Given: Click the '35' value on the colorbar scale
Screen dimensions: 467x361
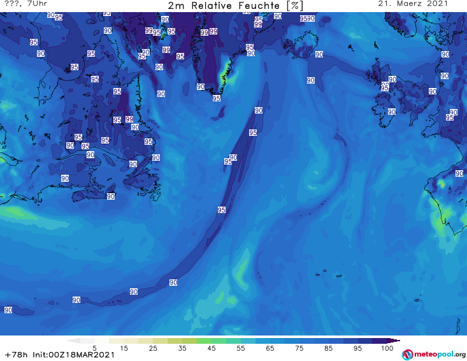Looking at the screenshot, I should 182,348.
